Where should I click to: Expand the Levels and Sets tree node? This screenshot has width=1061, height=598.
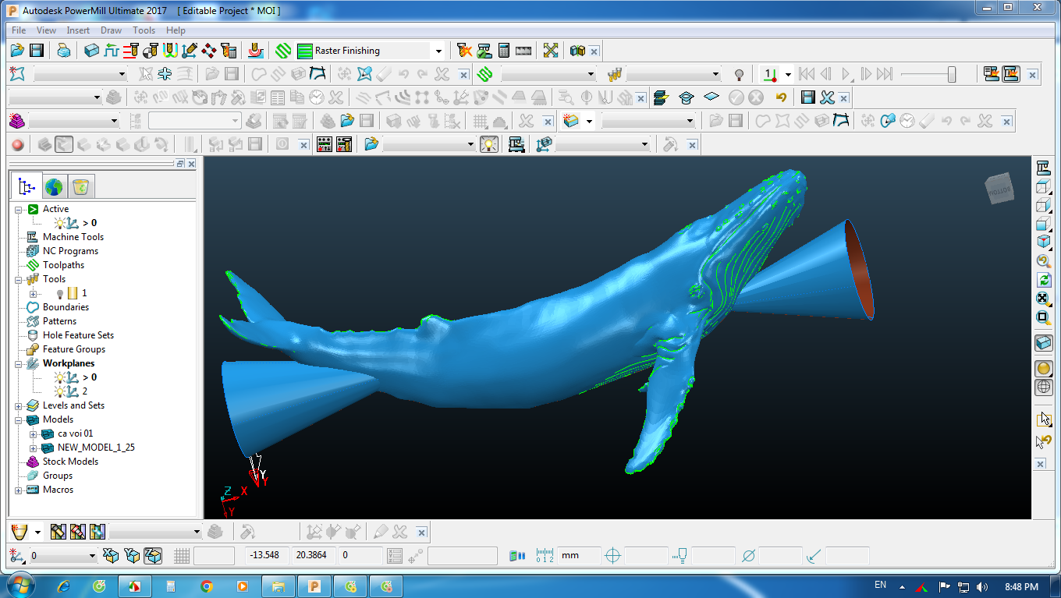point(19,405)
